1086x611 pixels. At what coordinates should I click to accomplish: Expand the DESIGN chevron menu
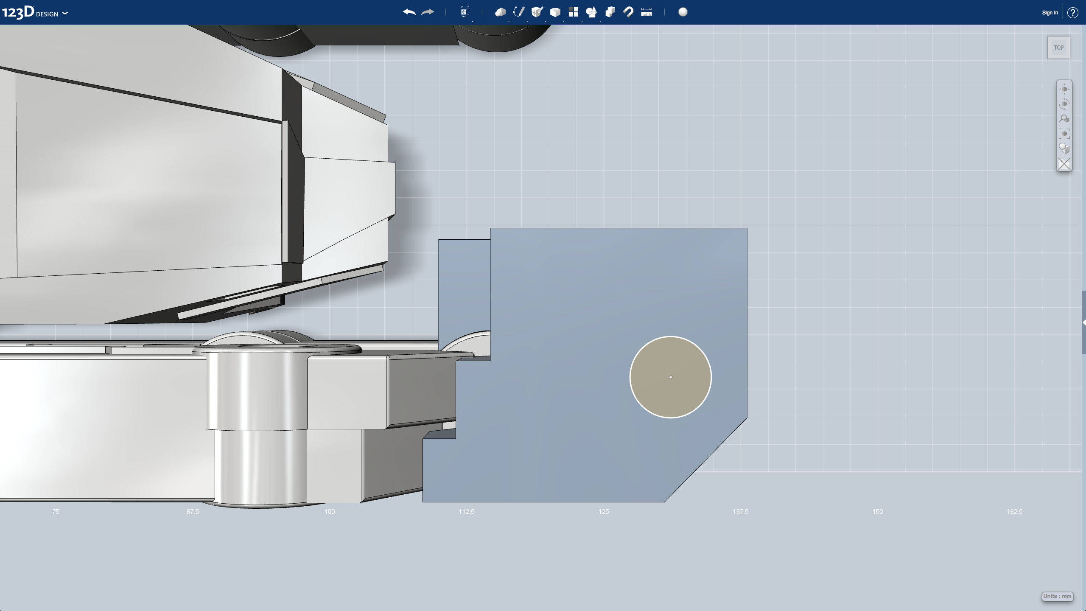[x=64, y=13]
